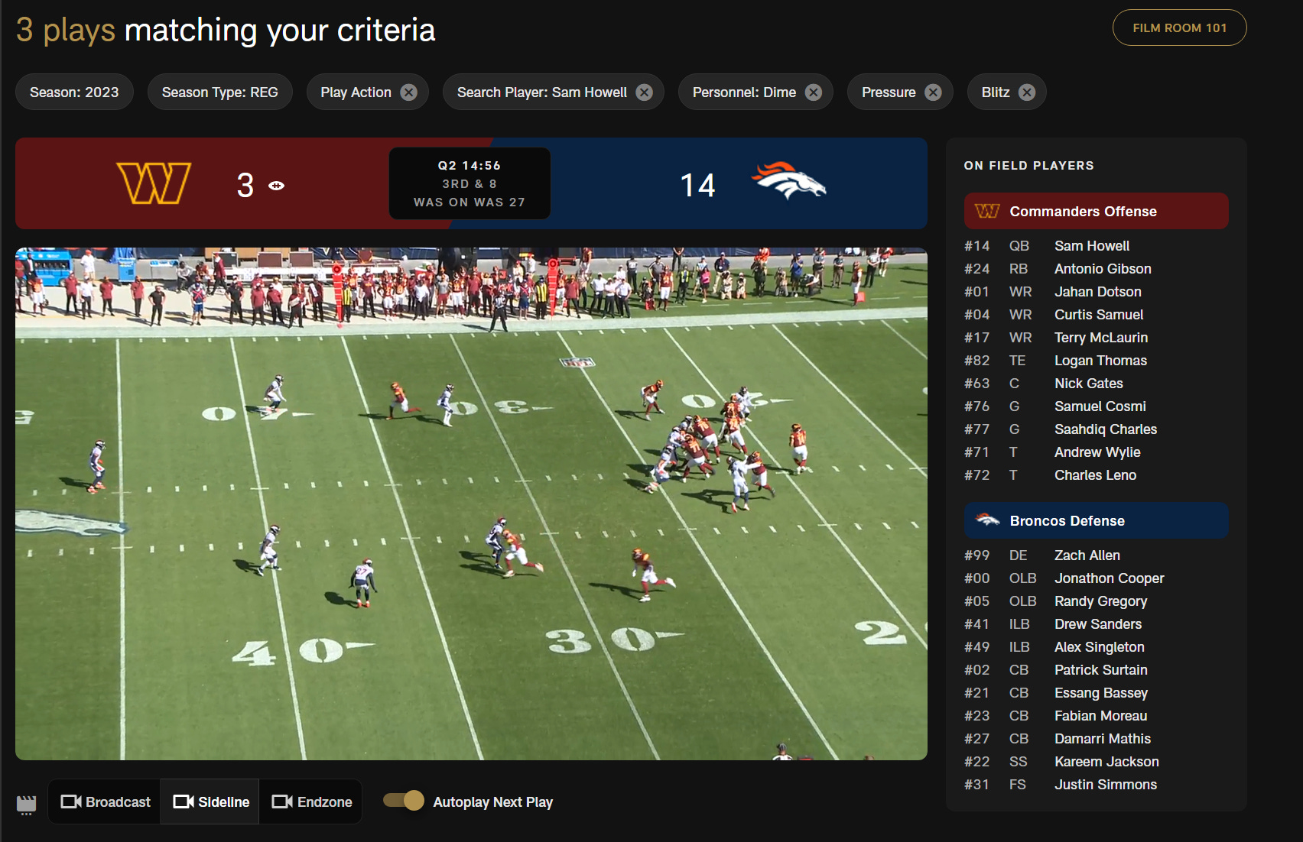Screen dimensions: 1303x842
Task: Click the play video player
Action: tap(471, 504)
